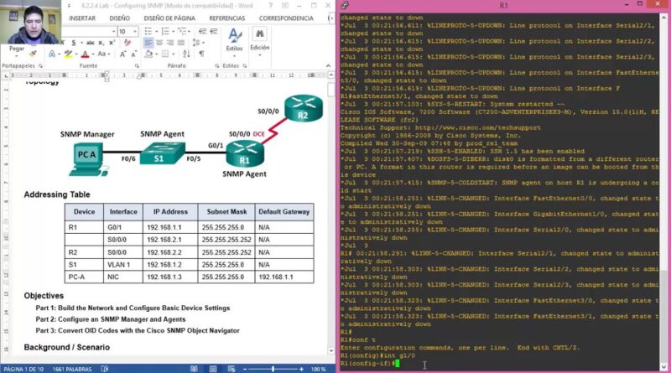Toggle underline formatting
Screen dimensions: 671x373
(x=74, y=43)
